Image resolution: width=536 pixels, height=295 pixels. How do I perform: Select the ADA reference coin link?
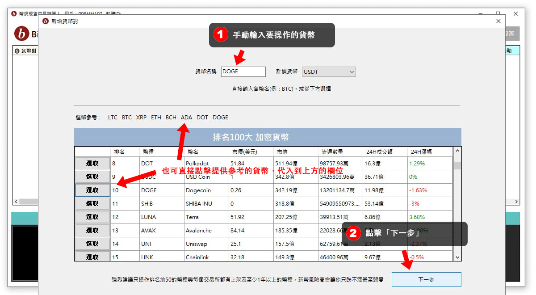click(x=186, y=118)
